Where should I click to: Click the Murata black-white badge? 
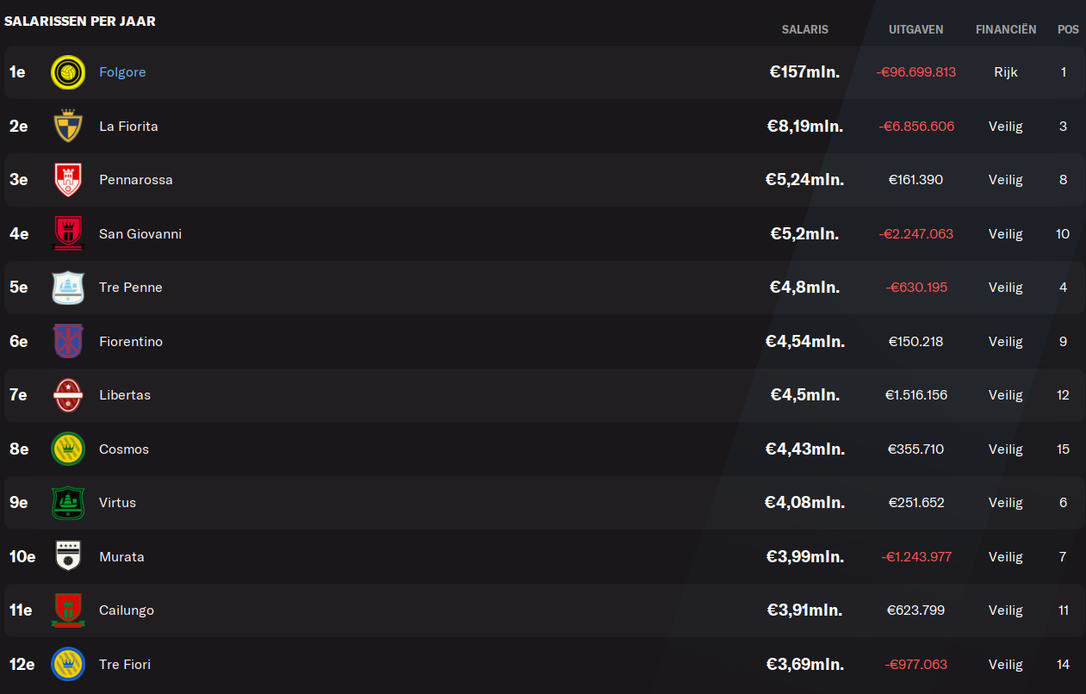[x=68, y=556]
